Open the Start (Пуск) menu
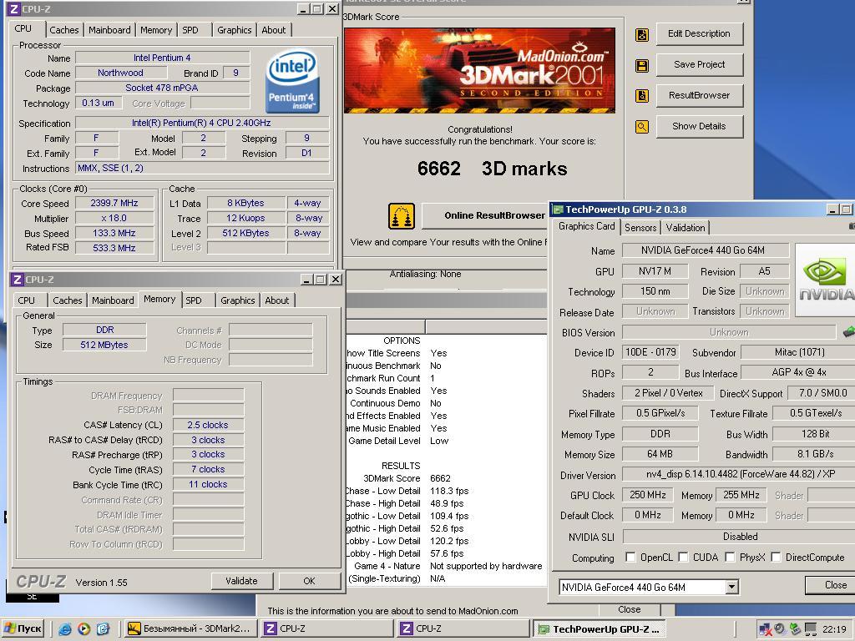The width and height of the screenshot is (855, 641). [x=23, y=629]
